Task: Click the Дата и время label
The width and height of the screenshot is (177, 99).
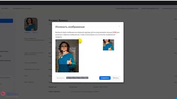Action: tap(29, 82)
